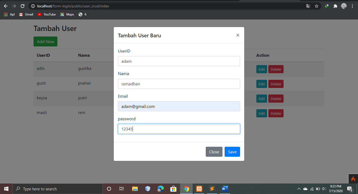The height and width of the screenshot is (194, 358).
Task: Open the Maps bookmark
Action: (x=67, y=14)
